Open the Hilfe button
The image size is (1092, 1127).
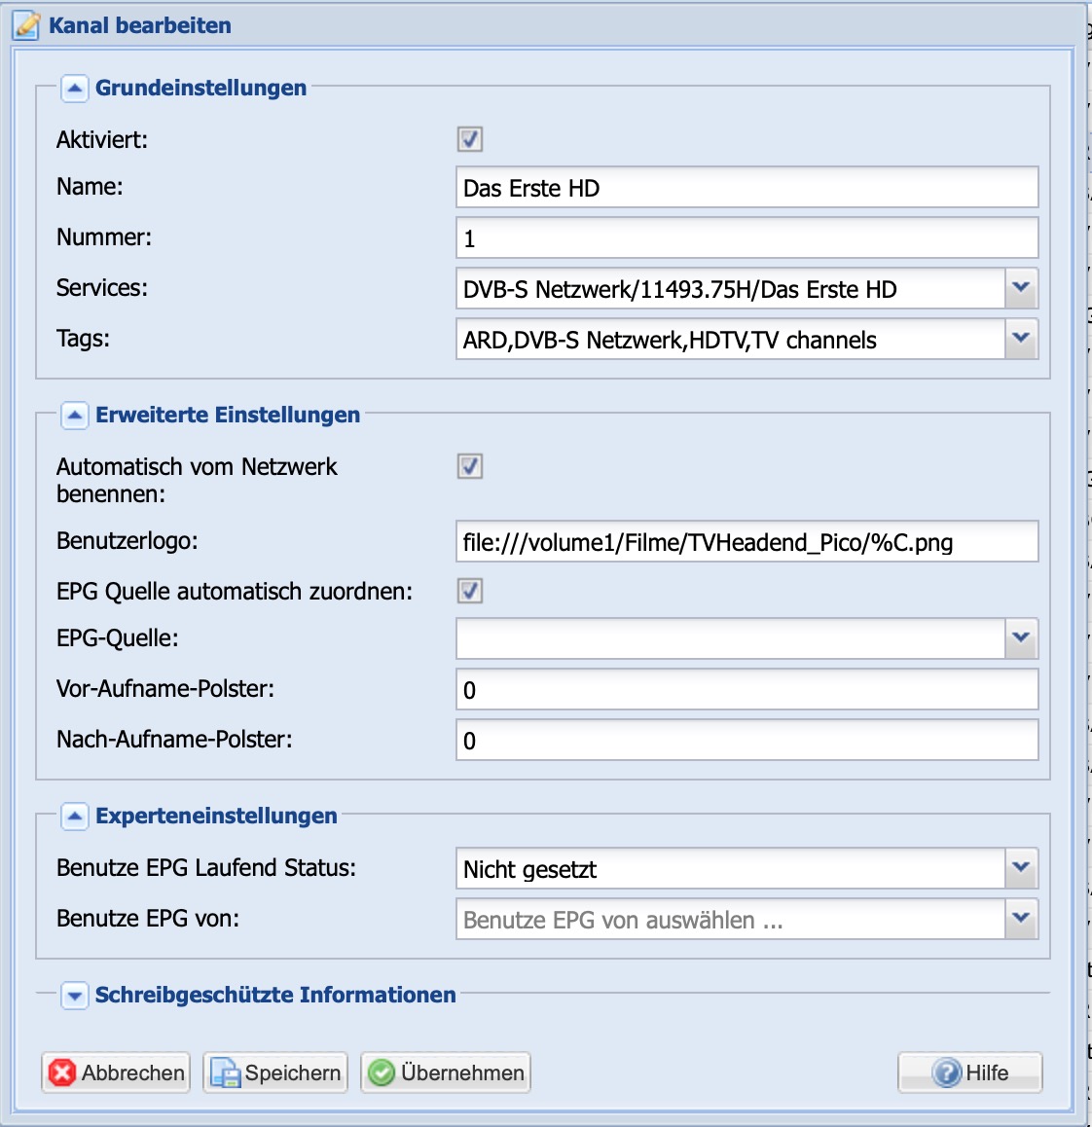[969, 1072]
